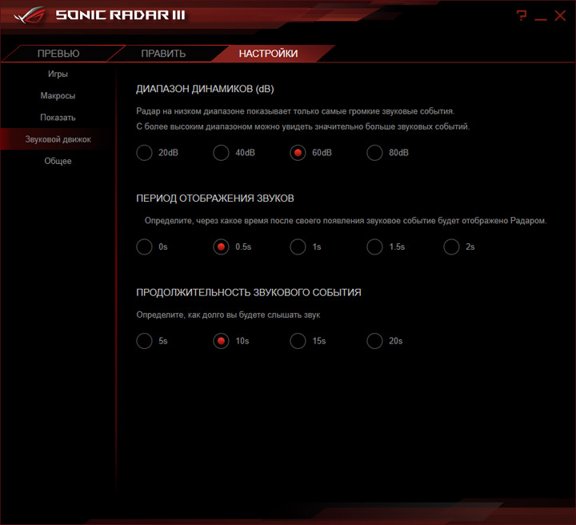Open the help question mark icon
The width and height of the screenshot is (576, 525).
tap(522, 15)
